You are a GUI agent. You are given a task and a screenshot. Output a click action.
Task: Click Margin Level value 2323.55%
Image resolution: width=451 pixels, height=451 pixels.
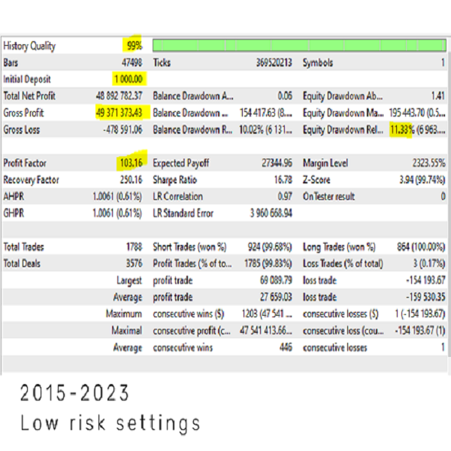[x=429, y=163]
